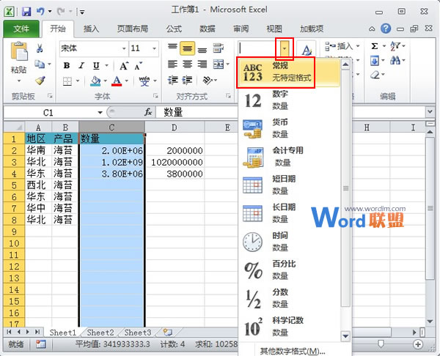Toggle bold formatting
The image size is (440, 356).
pyautogui.click(x=66, y=65)
